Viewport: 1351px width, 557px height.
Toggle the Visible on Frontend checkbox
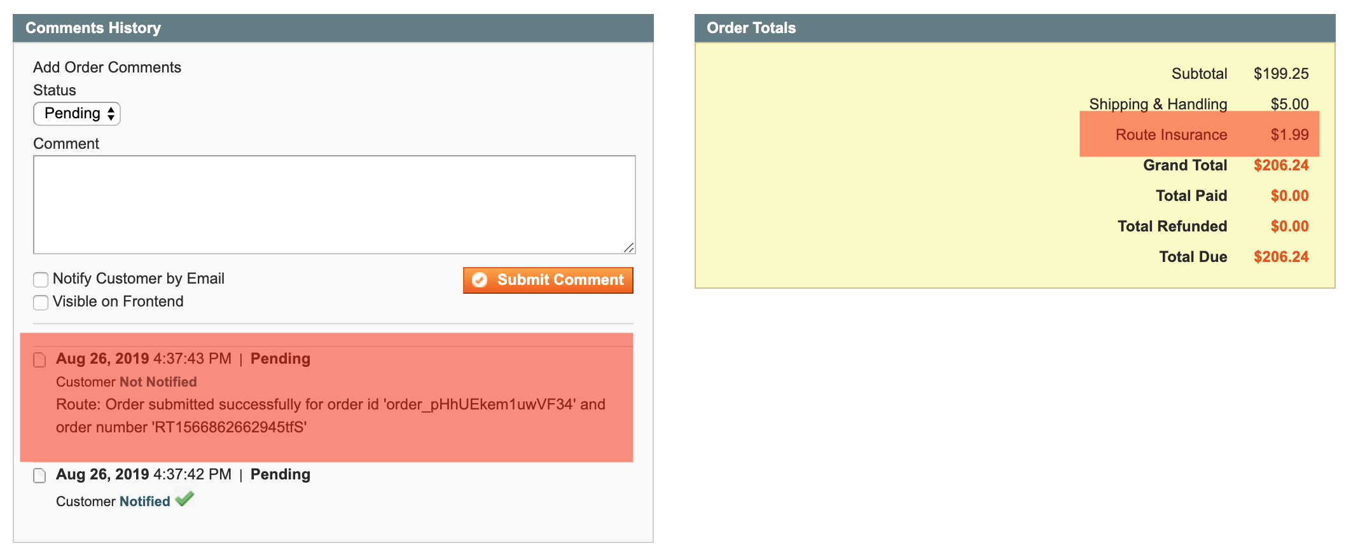[x=41, y=303]
